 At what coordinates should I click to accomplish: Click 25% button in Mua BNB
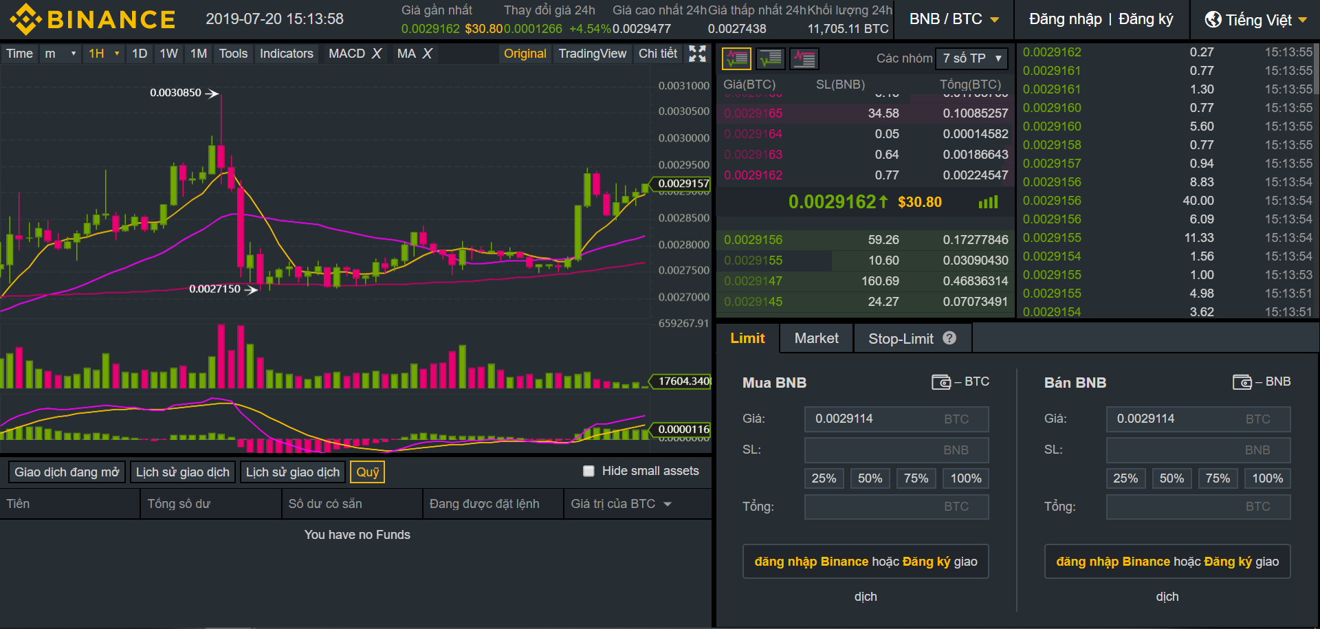click(824, 478)
